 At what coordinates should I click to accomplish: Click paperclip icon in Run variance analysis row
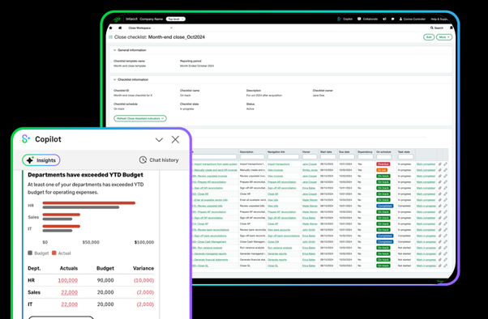(439, 248)
